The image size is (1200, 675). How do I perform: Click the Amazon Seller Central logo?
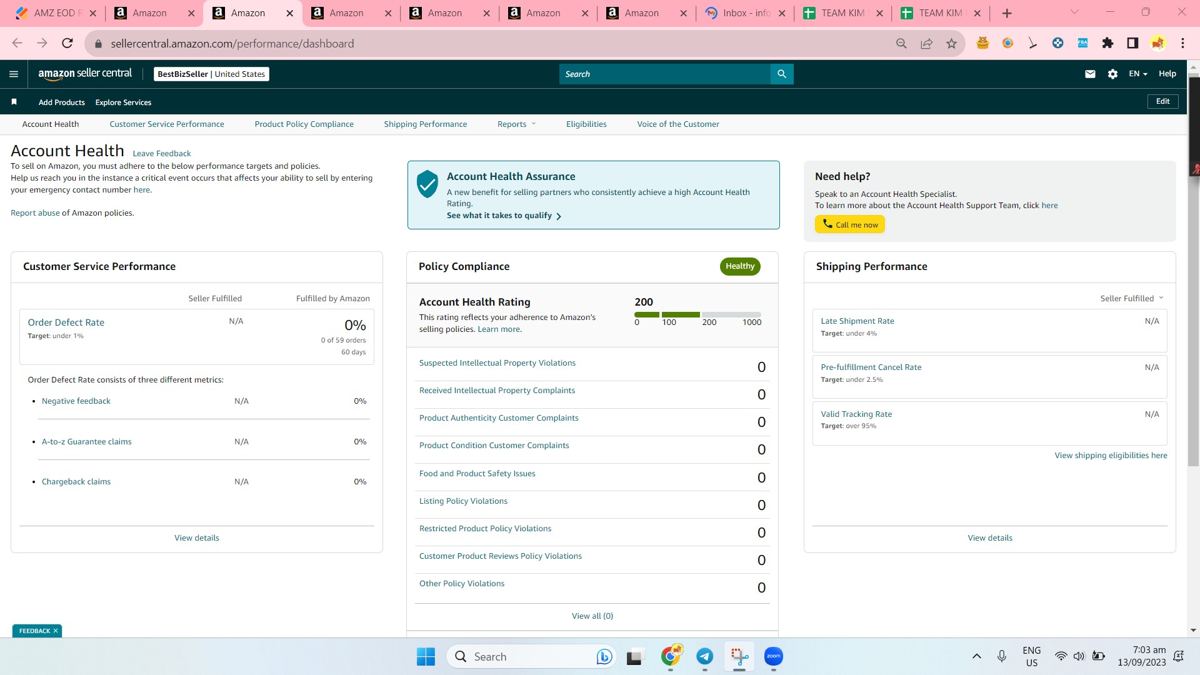tap(85, 74)
